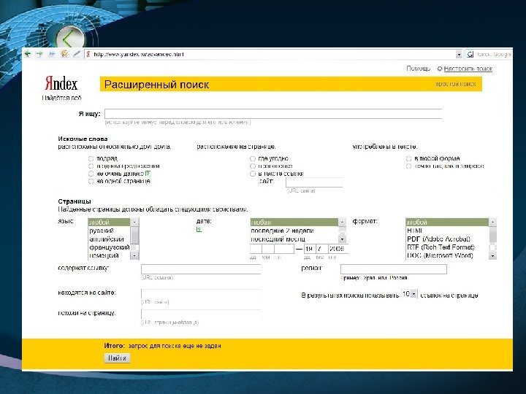Click the language list scrollbar thumb
The width and height of the screenshot is (526, 394).
pos(134,235)
